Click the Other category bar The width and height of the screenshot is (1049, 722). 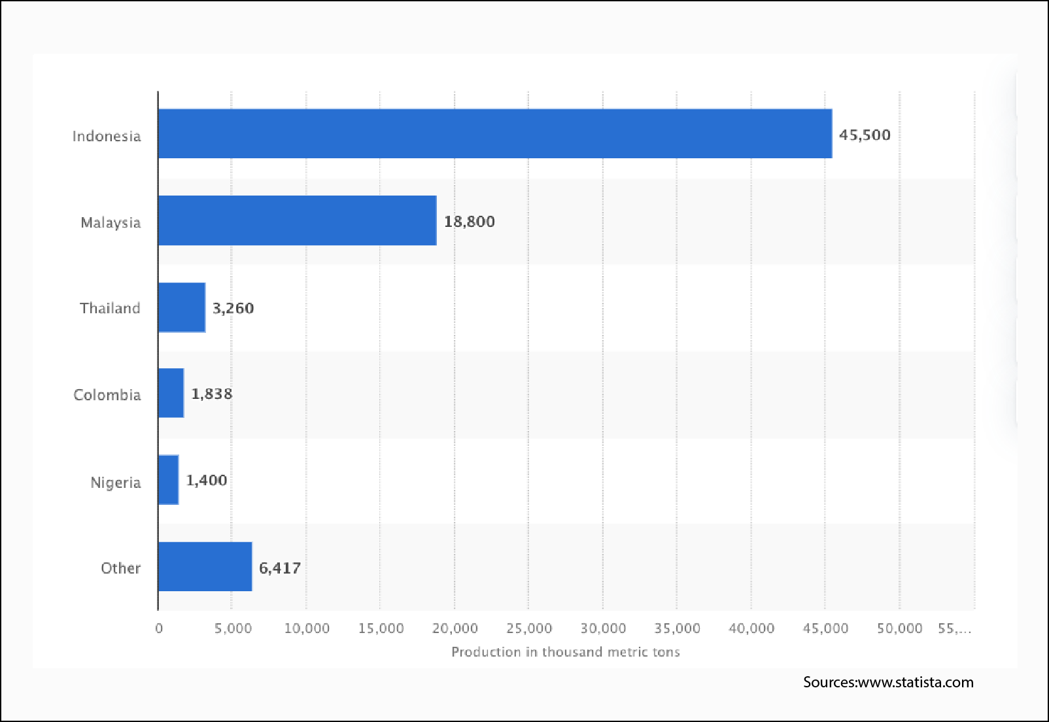(x=205, y=566)
